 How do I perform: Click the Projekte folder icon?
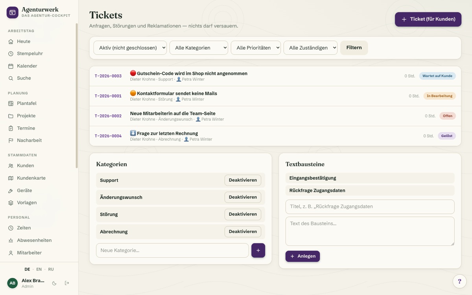pyautogui.click(x=11, y=116)
